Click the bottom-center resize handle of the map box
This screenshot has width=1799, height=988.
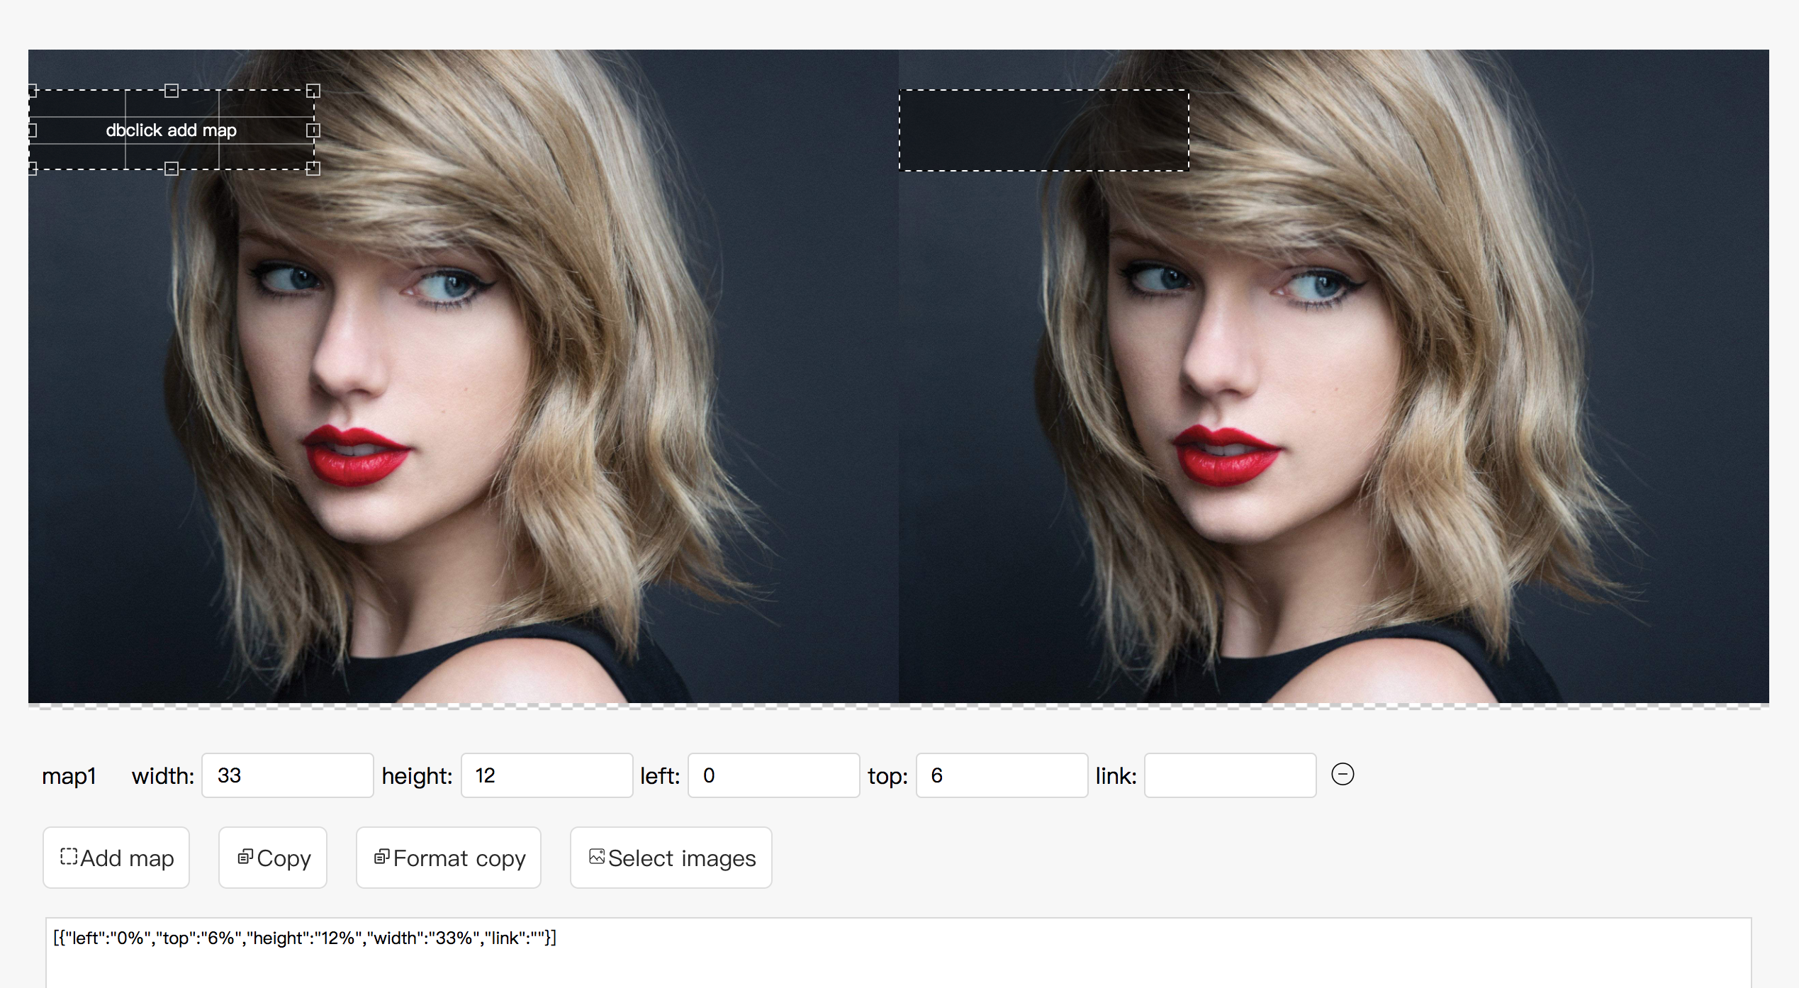click(171, 169)
